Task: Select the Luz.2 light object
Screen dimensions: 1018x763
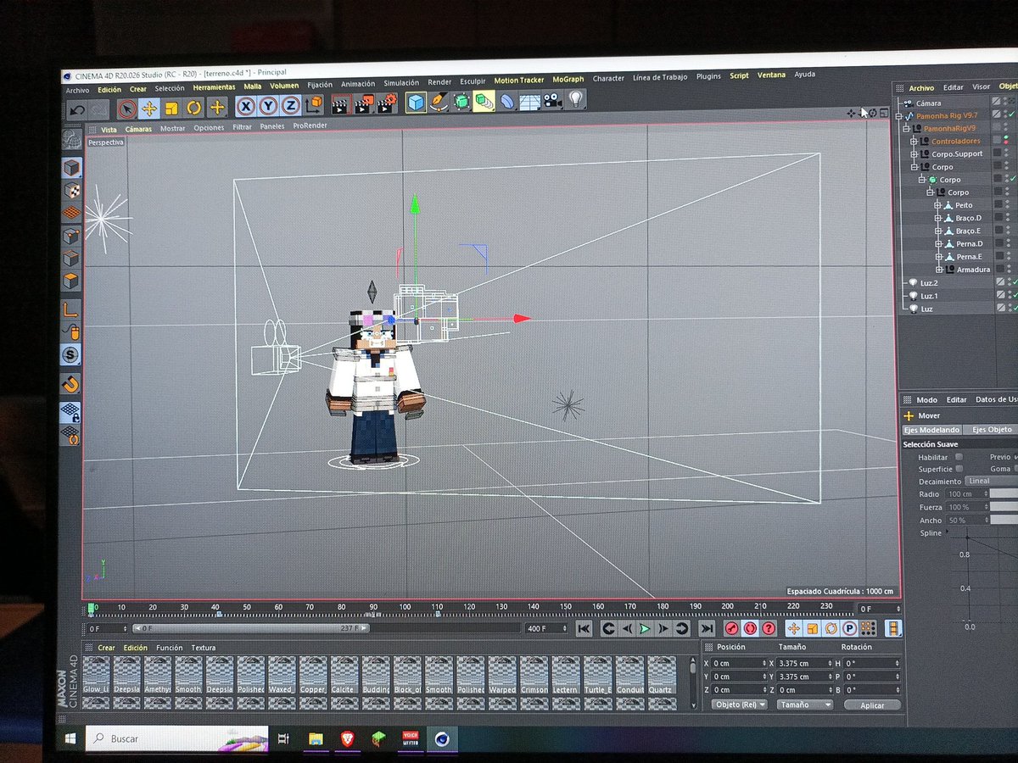Action: point(929,282)
